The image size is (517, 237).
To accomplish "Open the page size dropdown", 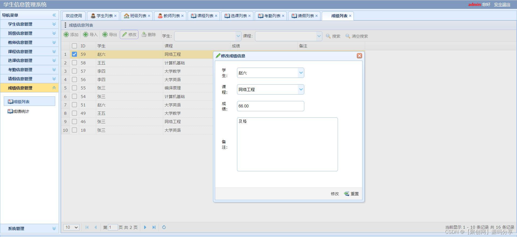I will [x=71, y=227].
